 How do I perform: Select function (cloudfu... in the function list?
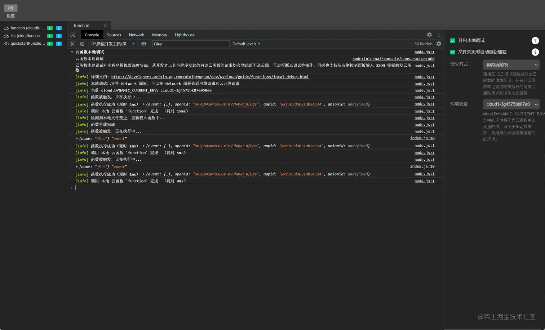tap(27, 28)
